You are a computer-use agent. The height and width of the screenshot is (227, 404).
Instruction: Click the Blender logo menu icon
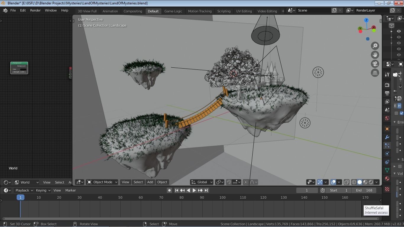pos(5,10)
